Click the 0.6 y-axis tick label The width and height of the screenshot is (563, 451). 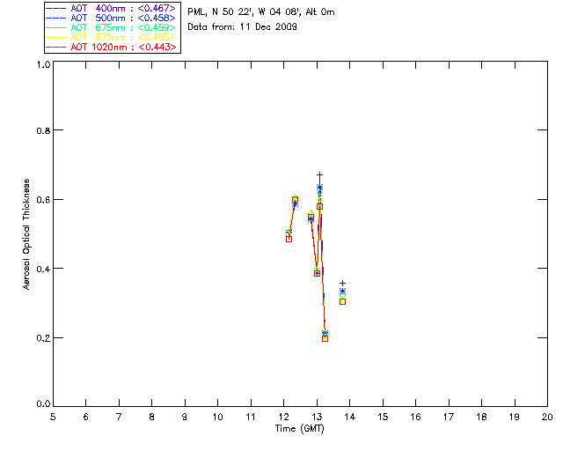point(43,200)
